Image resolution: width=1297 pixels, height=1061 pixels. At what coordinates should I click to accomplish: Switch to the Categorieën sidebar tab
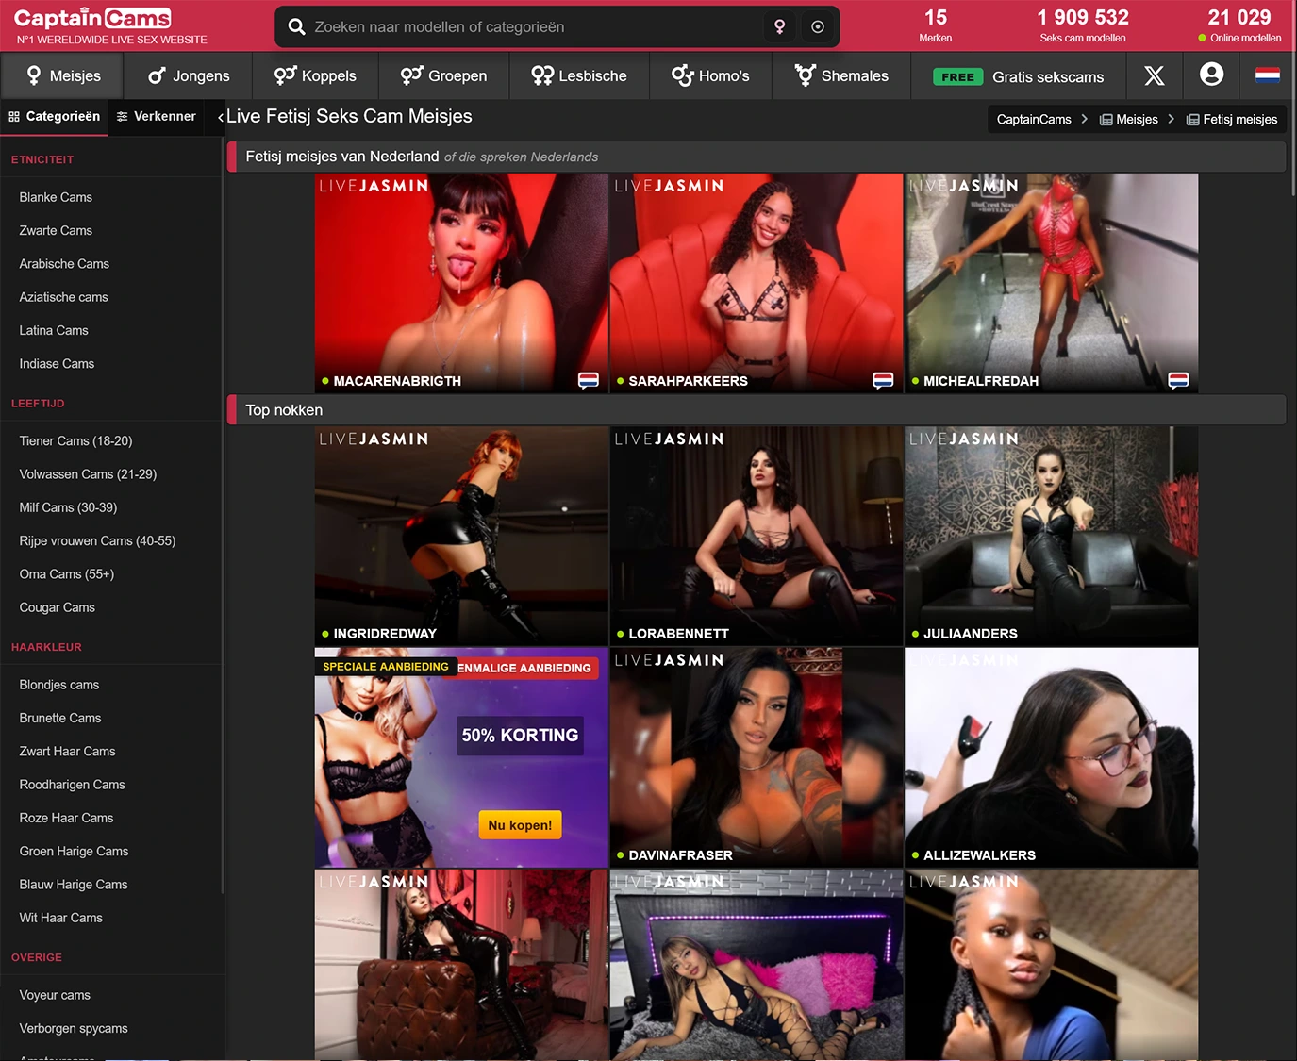55,117
